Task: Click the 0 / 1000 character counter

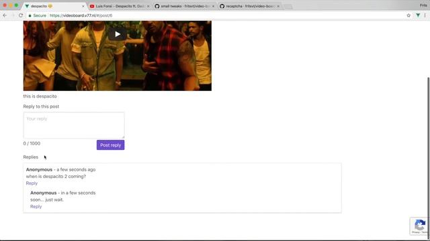Action: pyautogui.click(x=32, y=143)
